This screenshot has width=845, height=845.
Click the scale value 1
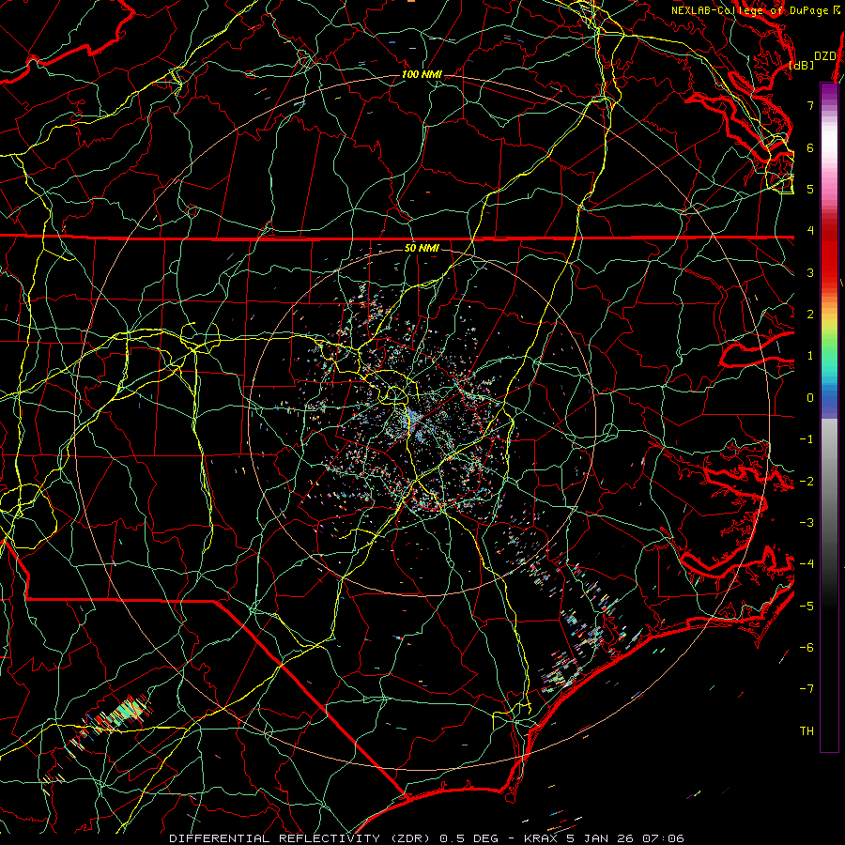tap(810, 356)
